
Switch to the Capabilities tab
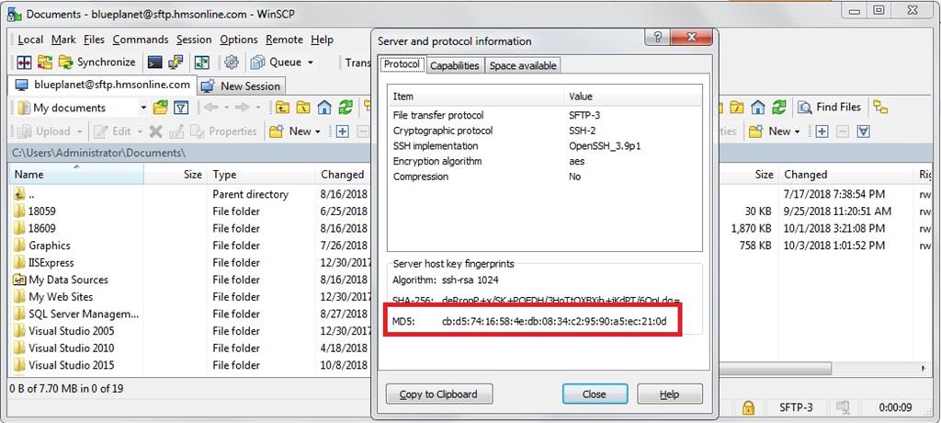click(x=455, y=65)
